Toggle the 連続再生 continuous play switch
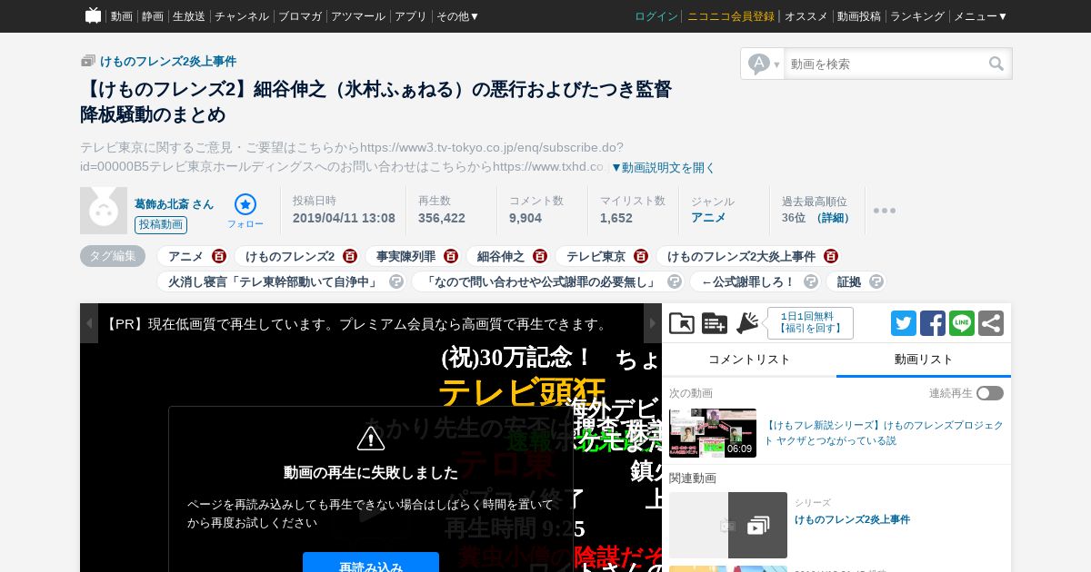The height and width of the screenshot is (572, 1091). pyautogui.click(x=990, y=393)
